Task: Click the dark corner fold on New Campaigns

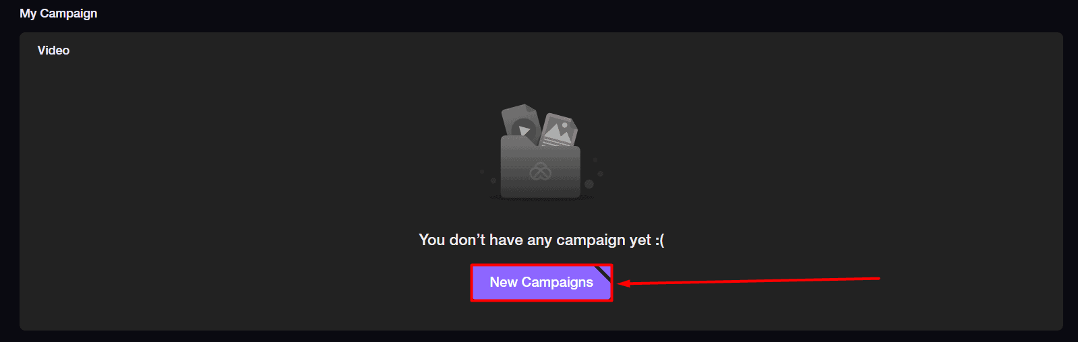Action: (604, 272)
